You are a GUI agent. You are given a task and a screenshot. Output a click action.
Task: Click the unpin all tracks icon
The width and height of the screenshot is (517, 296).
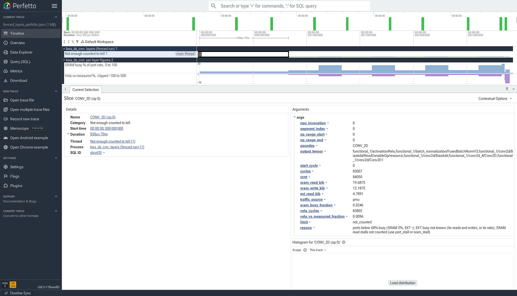73,42
